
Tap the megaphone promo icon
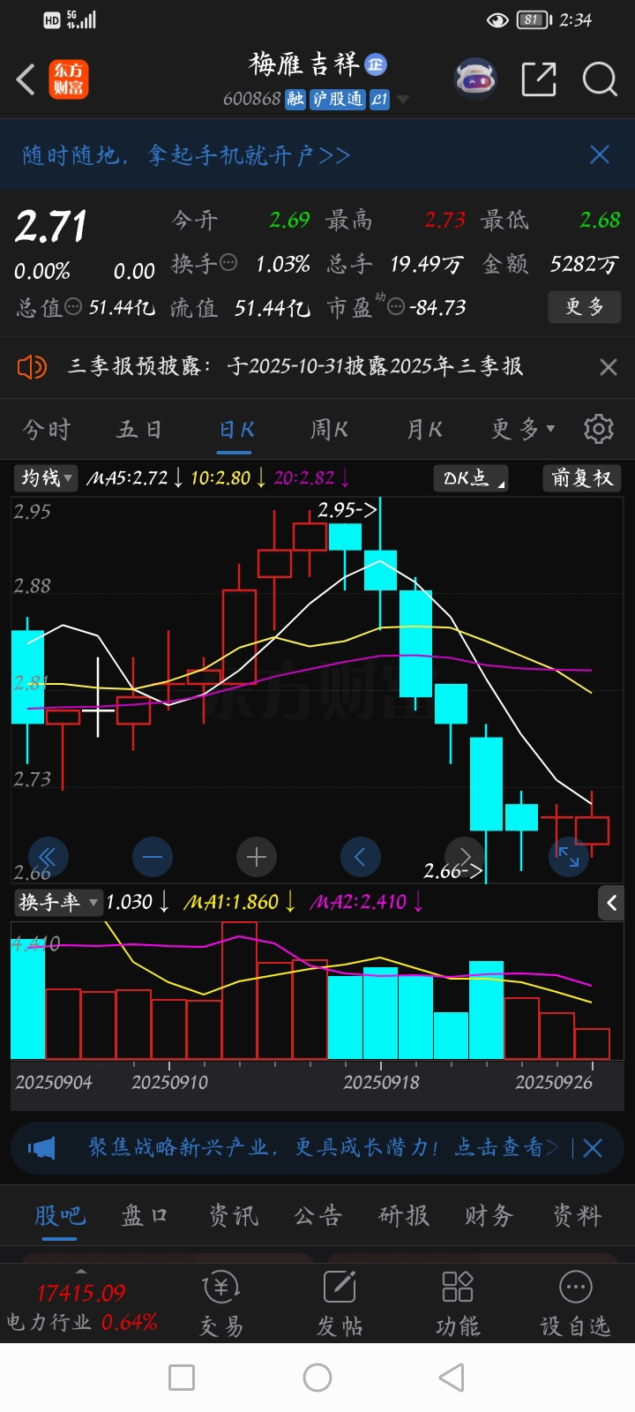[x=41, y=1148]
